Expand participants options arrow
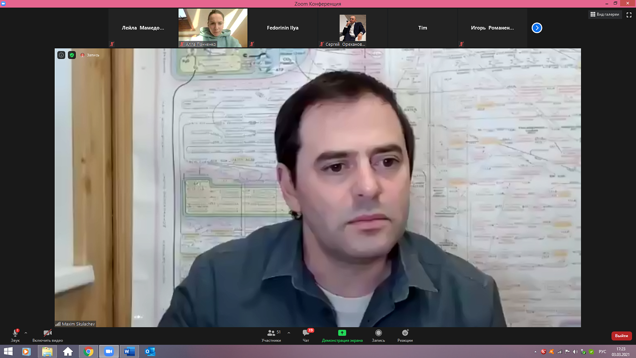 point(289,333)
